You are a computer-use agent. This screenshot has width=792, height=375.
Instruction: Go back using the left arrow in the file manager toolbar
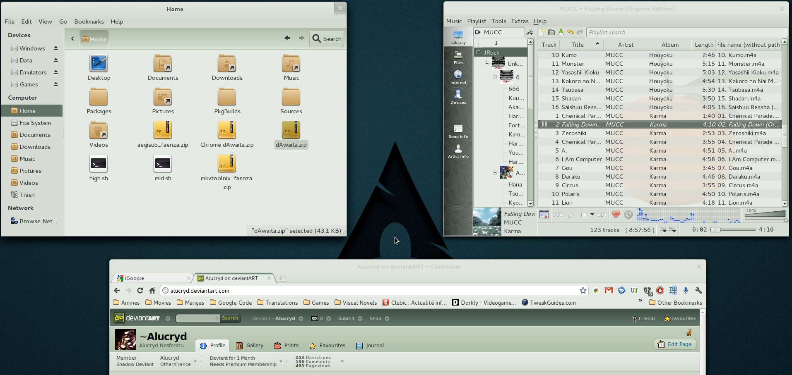287,38
